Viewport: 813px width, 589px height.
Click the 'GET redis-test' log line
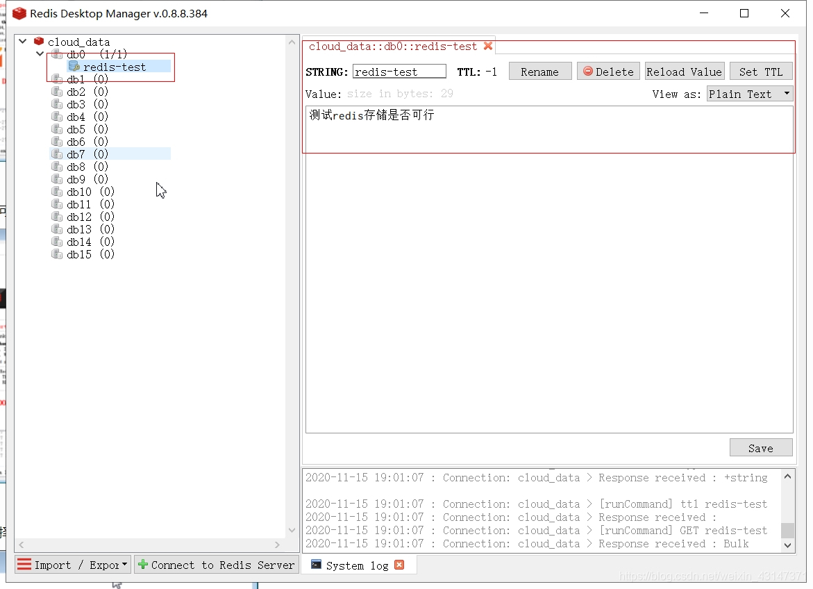click(x=536, y=531)
